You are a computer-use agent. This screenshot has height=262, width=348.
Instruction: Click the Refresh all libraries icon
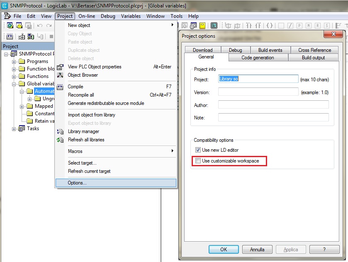[60, 140]
